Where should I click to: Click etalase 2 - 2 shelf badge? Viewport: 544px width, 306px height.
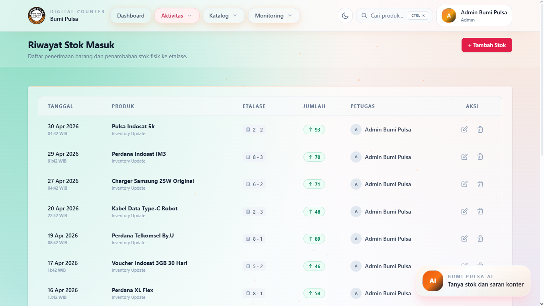point(254,129)
